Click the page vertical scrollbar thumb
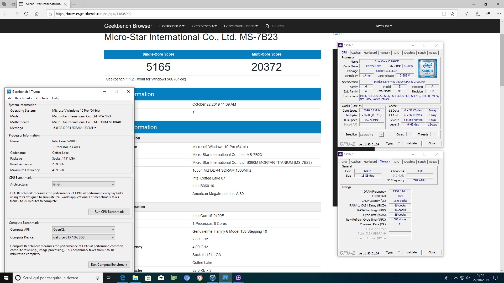The image size is (504, 283). (x=502, y=60)
